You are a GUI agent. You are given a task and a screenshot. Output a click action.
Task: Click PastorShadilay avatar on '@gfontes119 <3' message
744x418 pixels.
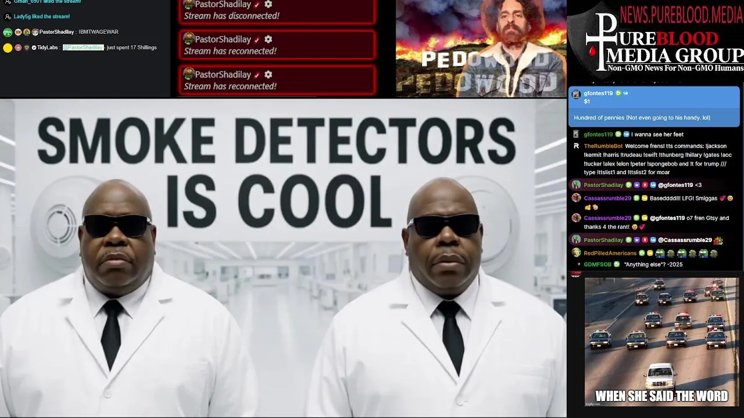[577, 185]
